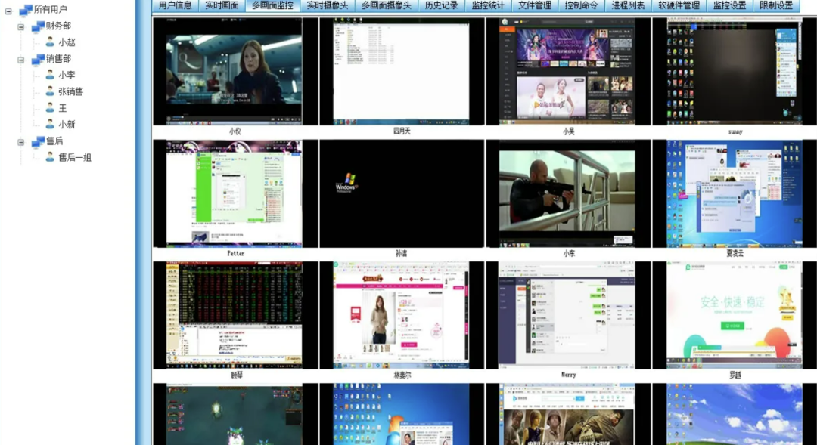Open the green-hill XP desktop thumbnail
817x445 pixels.
[735, 414]
